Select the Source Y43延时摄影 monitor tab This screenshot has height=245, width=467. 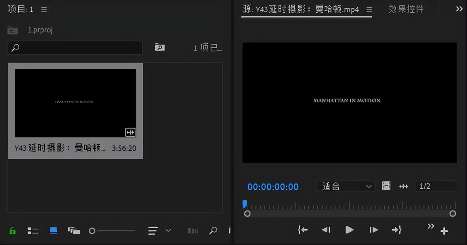point(301,9)
